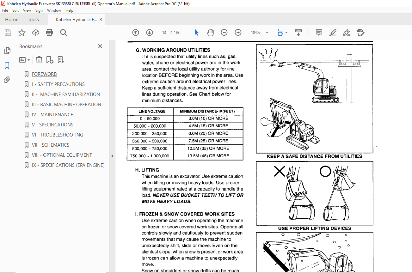The image size is (412, 273).
Task: Jump to the SAFETY PRECAUTIONS bookmark
Action: point(58,84)
